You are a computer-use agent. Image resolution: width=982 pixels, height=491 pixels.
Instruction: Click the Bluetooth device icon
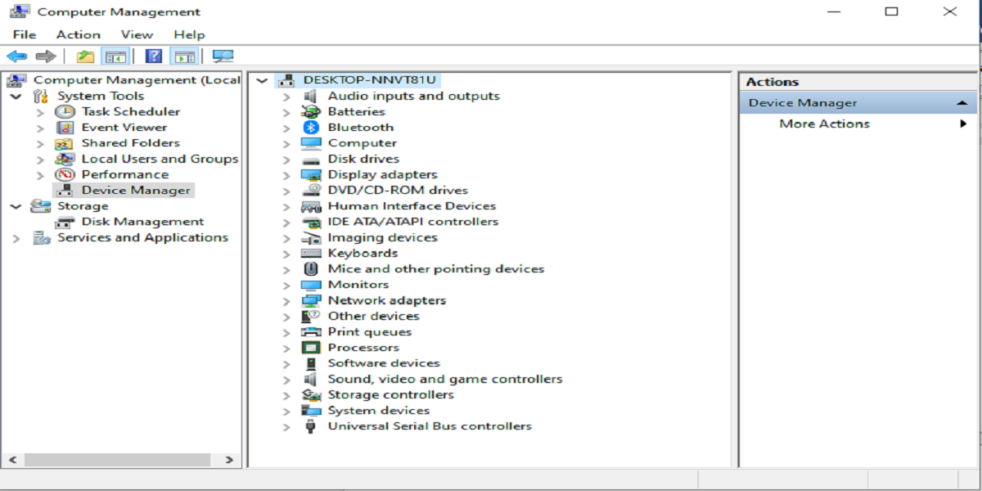point(311,128)
